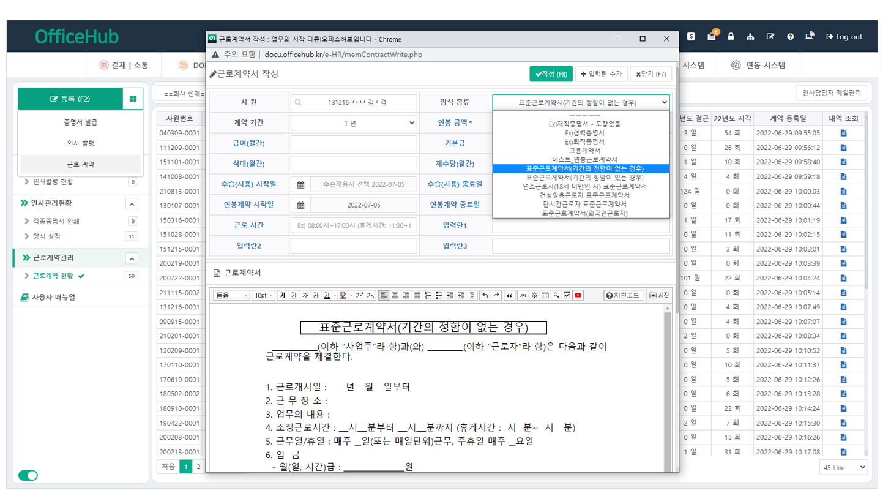891x504 pixels.
Task: Open the calendar icon with badge 8
Action: click(x=711, y=37)
